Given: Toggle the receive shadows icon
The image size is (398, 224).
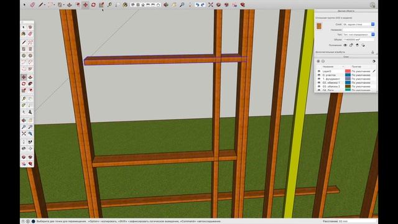Looking at the screenshot, I should pos(358,45).
